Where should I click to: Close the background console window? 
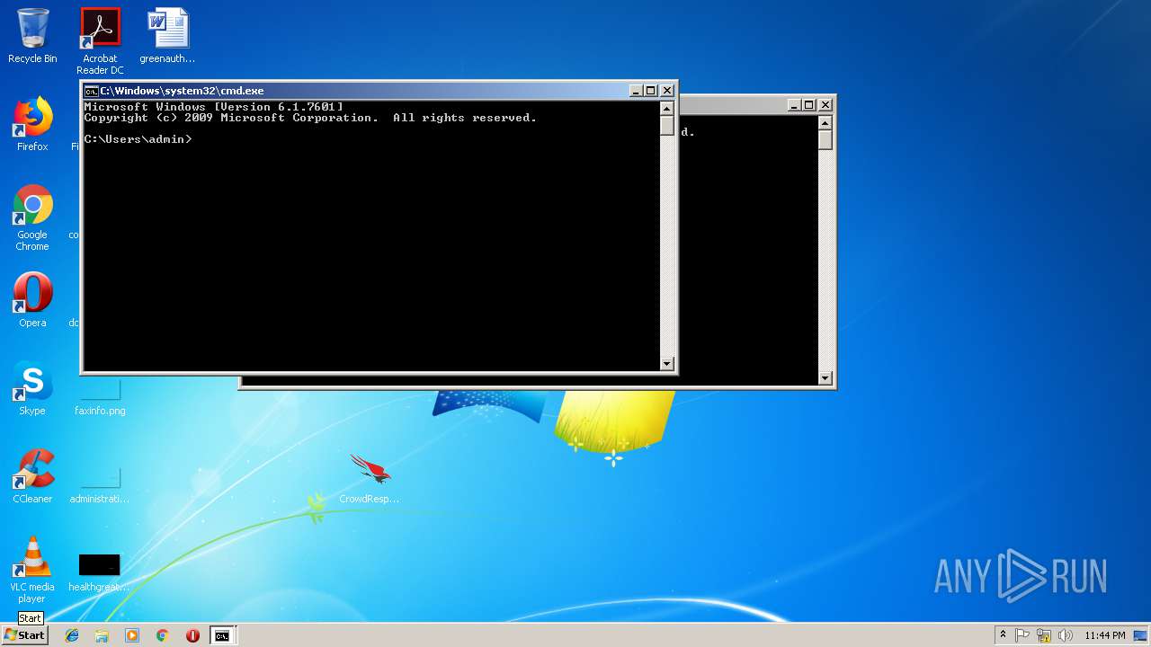point(825,105)
